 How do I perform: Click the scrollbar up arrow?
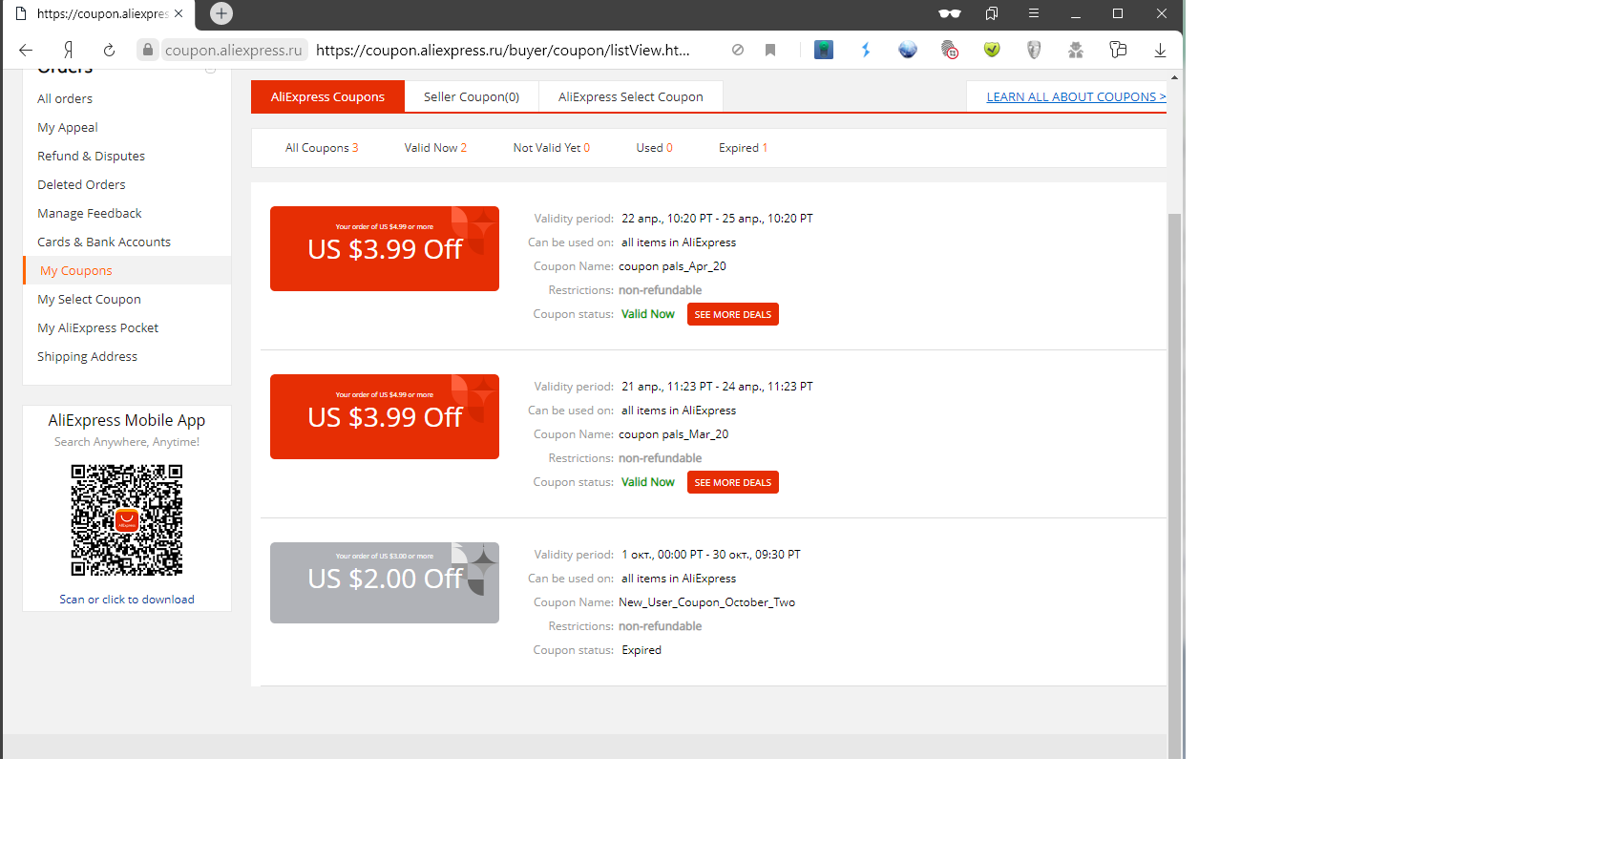point(1174,77)
